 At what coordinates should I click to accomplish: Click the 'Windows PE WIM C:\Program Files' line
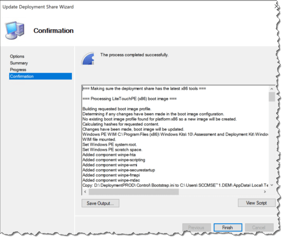(x=175, y=134)
